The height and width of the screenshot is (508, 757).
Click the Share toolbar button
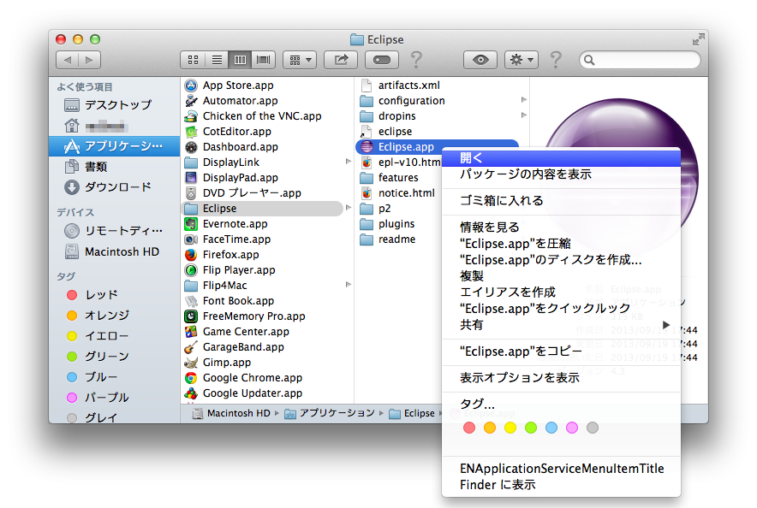click(341, 60)
